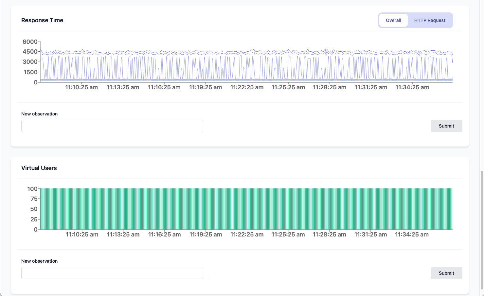Click the 11:31:25 am label on Virtual Users chart
484x296 pixels.
[x=371, y=235]
